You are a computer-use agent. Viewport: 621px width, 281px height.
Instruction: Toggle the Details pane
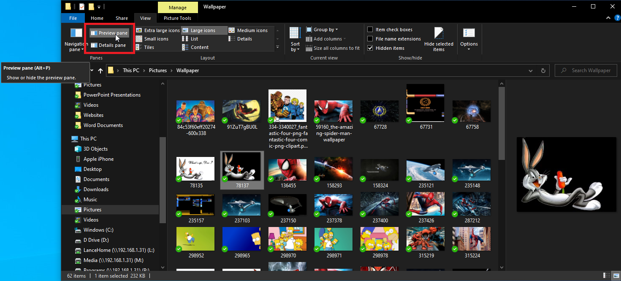pos(108,45)
